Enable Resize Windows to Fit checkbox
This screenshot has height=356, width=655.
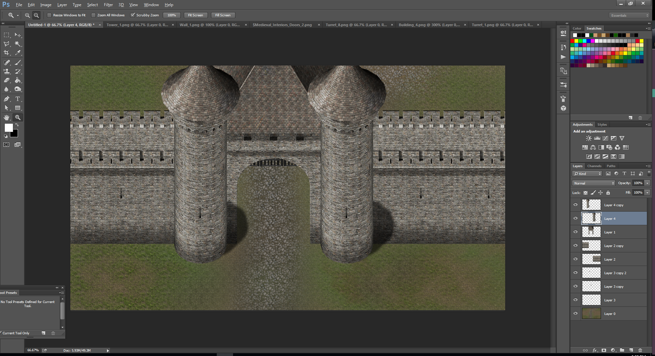pyautogui.click(x=49, y=15)
